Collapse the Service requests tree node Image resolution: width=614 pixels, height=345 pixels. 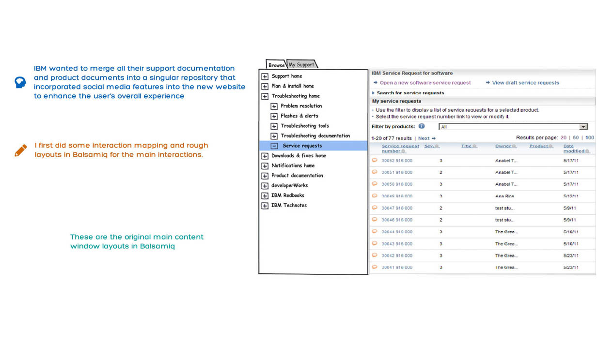(274, 146)
